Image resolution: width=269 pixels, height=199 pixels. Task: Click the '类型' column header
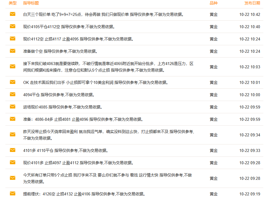(x=13, y=3)
